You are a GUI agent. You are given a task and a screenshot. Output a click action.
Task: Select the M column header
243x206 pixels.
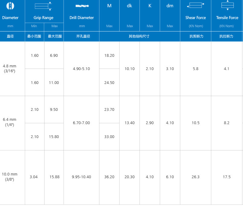point(109,6)
